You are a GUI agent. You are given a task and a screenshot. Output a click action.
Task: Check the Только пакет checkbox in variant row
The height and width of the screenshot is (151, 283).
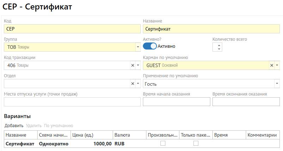(x=196, y=143)
